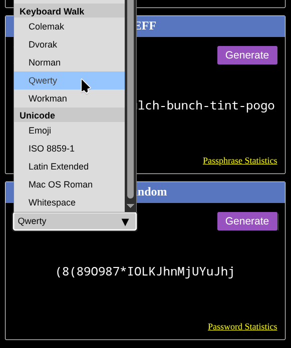Select Colemak from the dropdown list
291x348 pixels.
(x=69, y=26)
